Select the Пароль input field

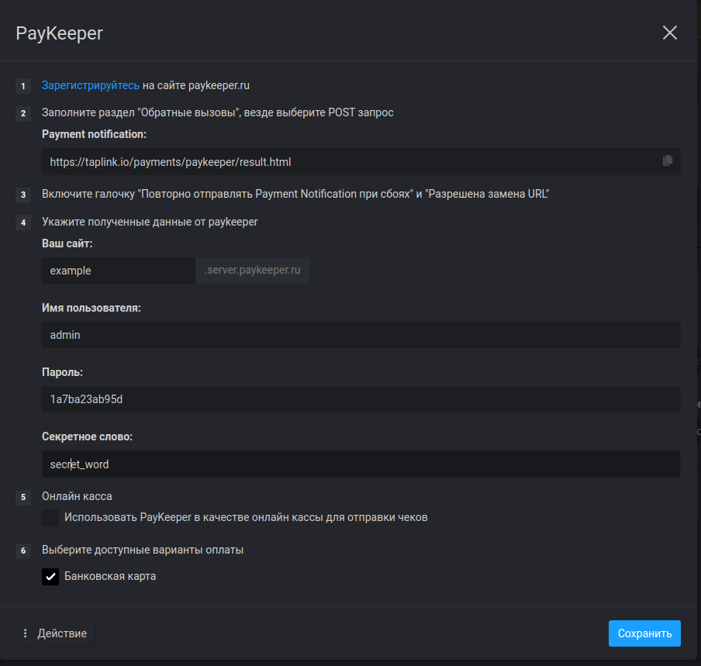[361, 399]
